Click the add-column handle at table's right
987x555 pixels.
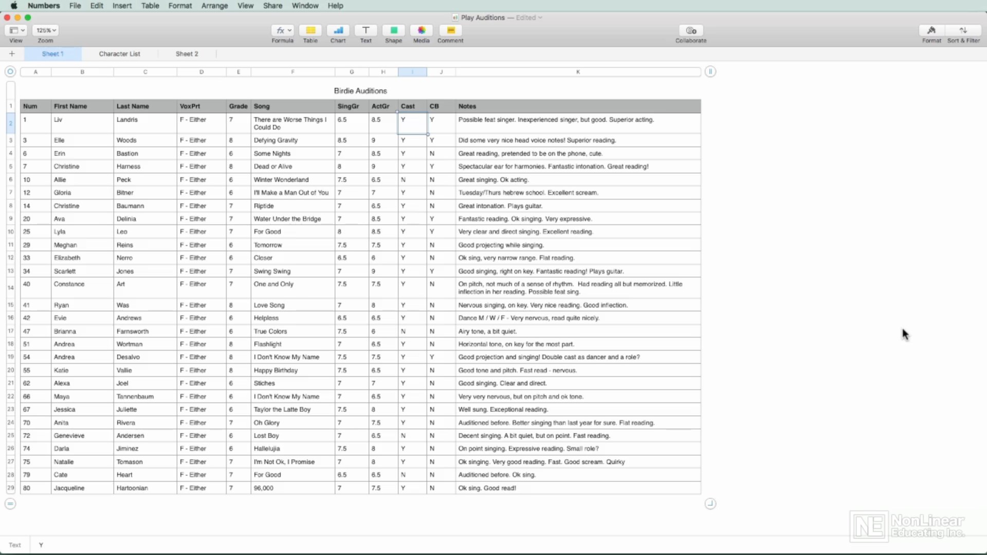(710, 72)
